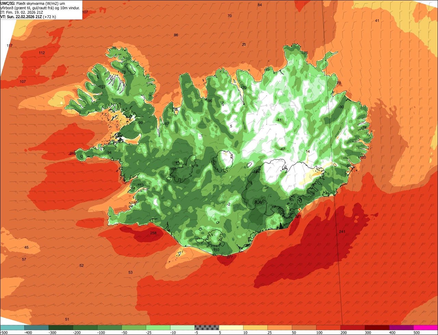Click the '112' value northwest of the Westfjords
The image size is (438, 335).
42,53
